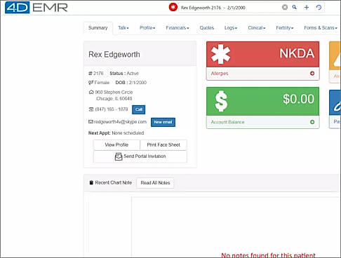Add a new patient with plus icon
The width and height of the screenshot is (341, 258).
coord(307,7)
